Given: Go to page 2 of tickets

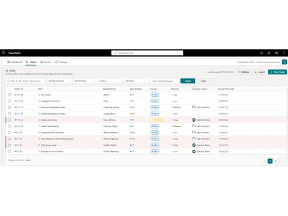Looking at the screenshot, I should tap(276, 161).
